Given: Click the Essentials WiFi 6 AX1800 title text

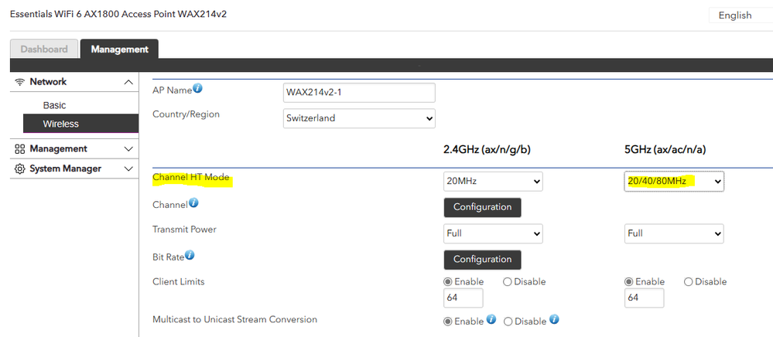Looking at the screenshot, I should [x=118, y=14].
